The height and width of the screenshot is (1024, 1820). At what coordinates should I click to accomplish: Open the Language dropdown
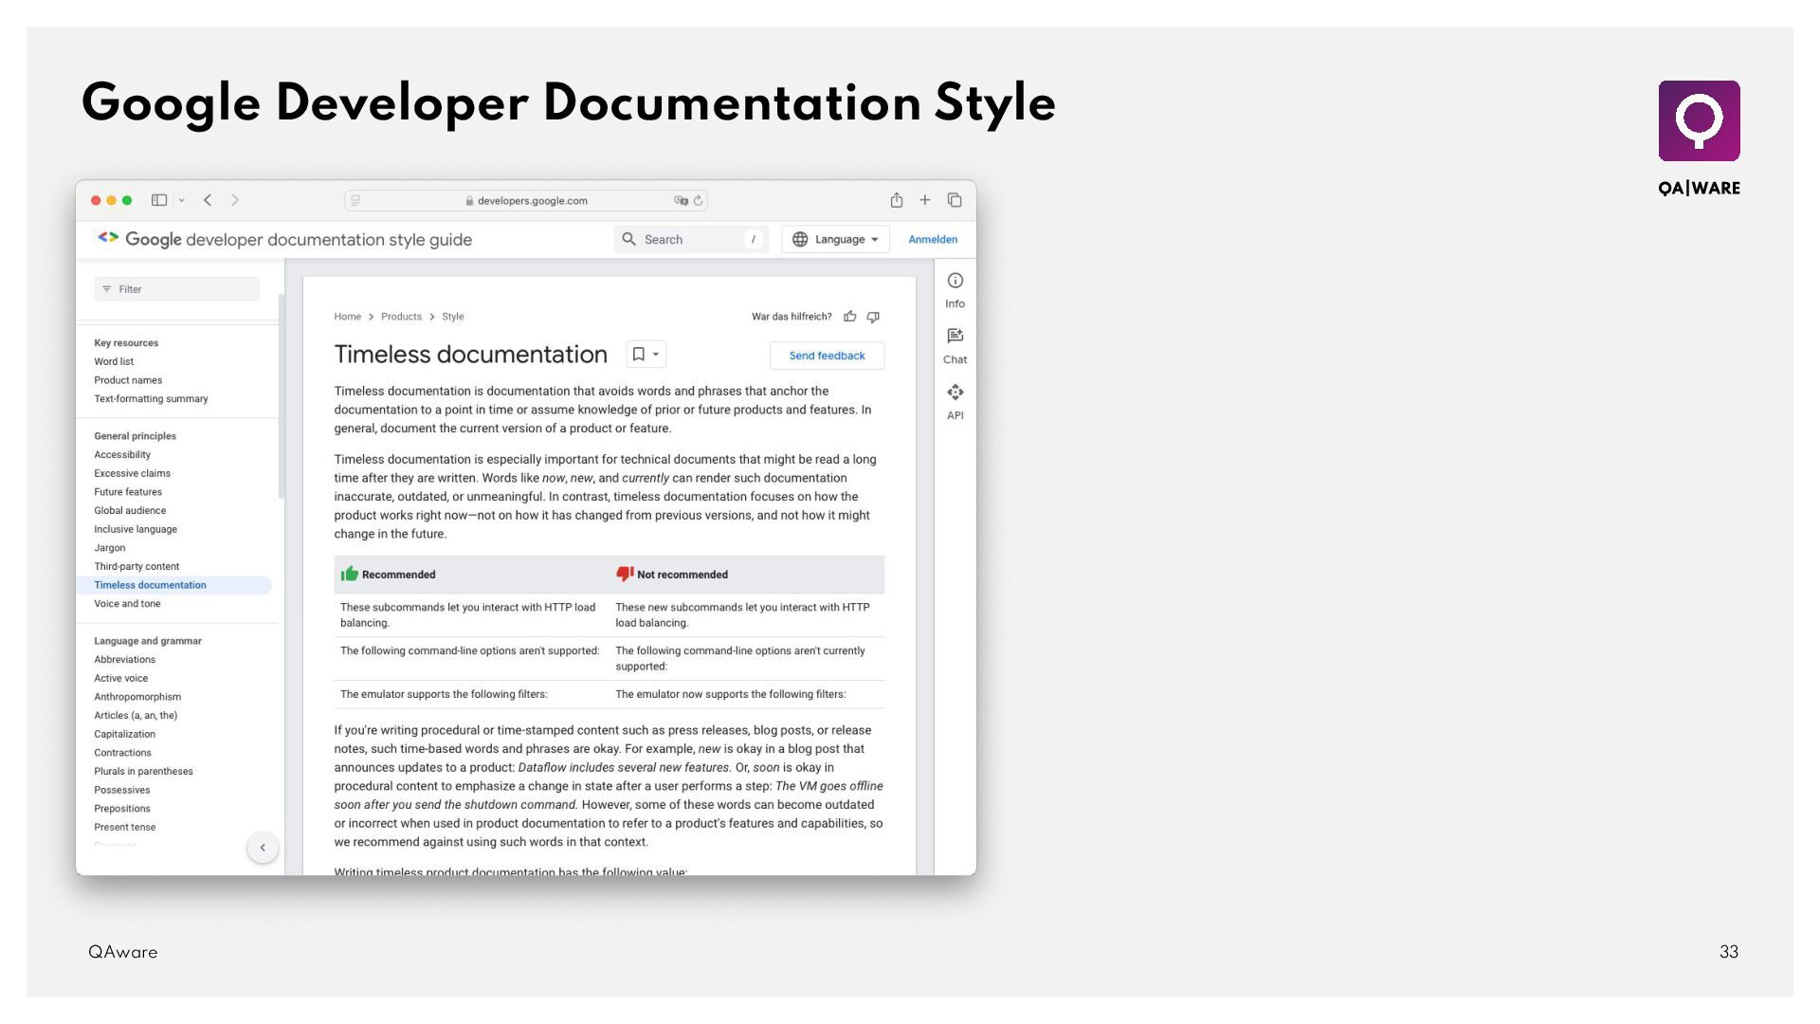pos(835,240)
